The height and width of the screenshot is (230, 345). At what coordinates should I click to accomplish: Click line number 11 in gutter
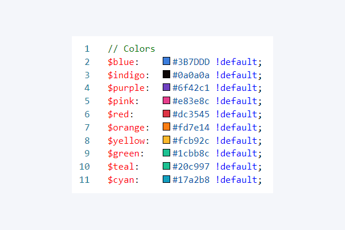click(x=85, y=180)
